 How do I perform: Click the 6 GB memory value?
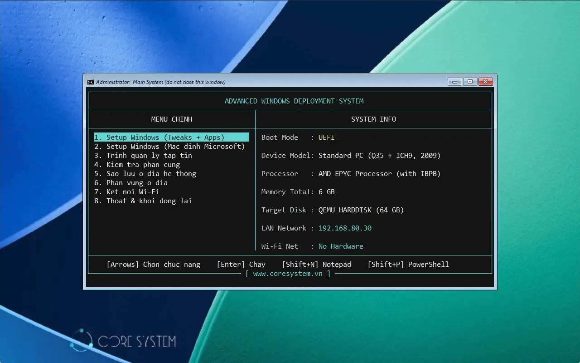point(327,191)
